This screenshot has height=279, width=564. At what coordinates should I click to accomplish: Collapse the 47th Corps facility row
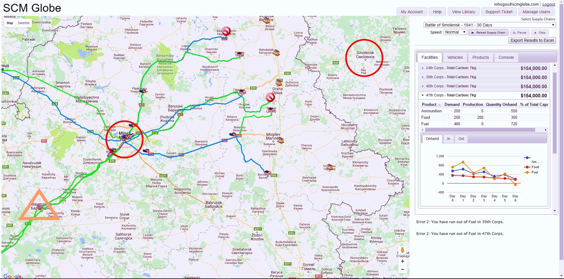pyautogui.click(x=484, y=95)
